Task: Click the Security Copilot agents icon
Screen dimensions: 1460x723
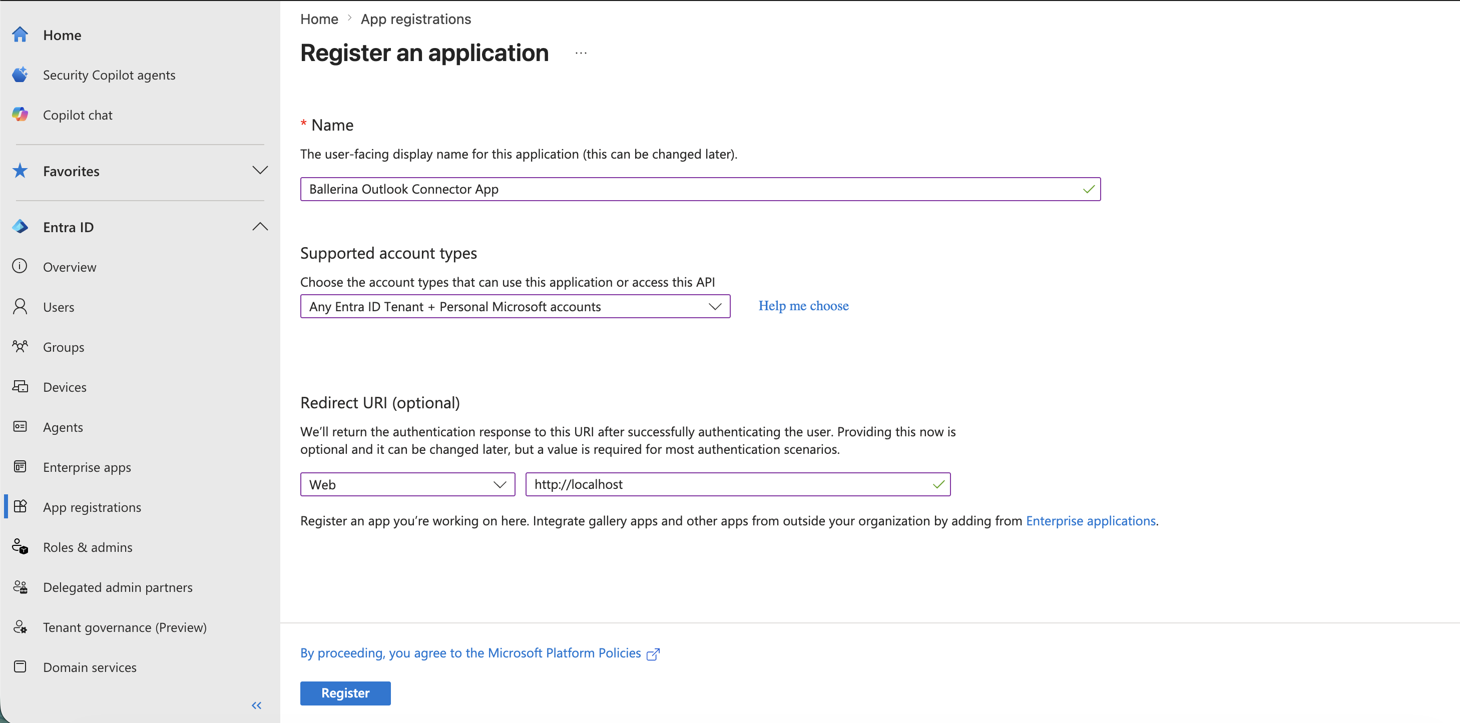Action: coord(21,75)
